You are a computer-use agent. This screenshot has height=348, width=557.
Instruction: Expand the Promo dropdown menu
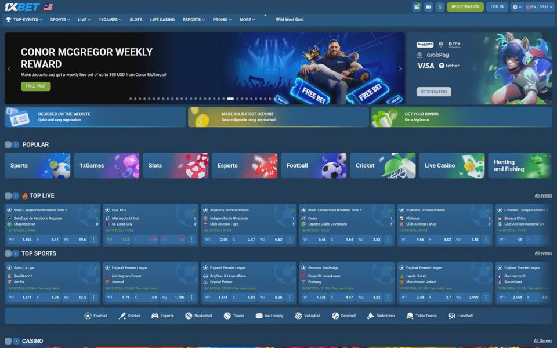pos(222,20)
